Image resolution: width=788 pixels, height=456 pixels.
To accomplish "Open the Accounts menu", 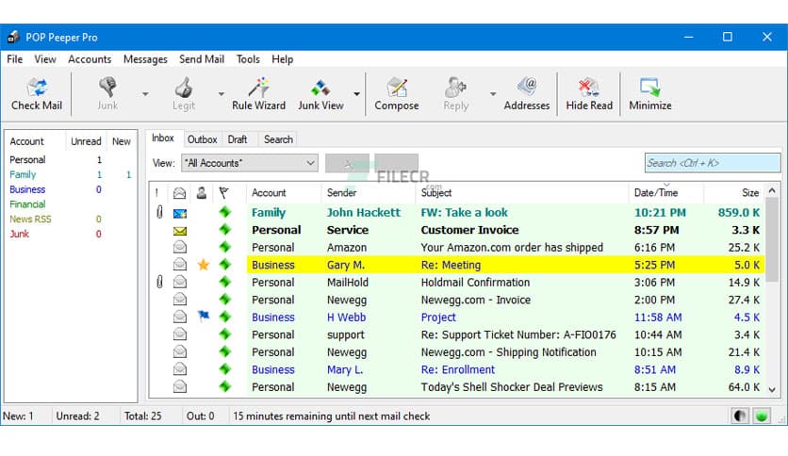I will (x=90, y=59).
